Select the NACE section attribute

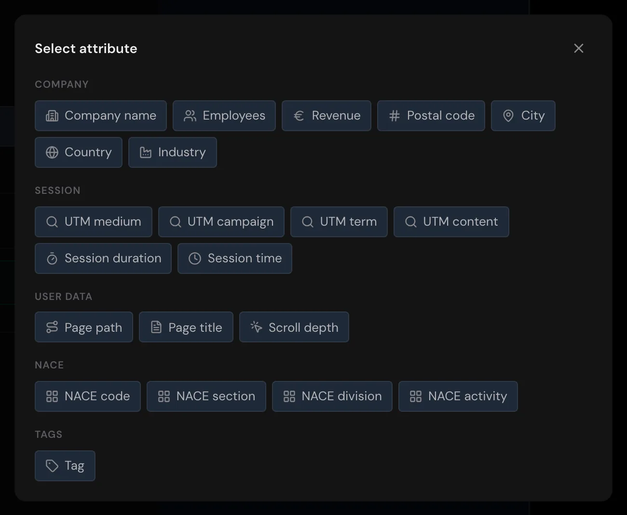[x=206, y=396]
